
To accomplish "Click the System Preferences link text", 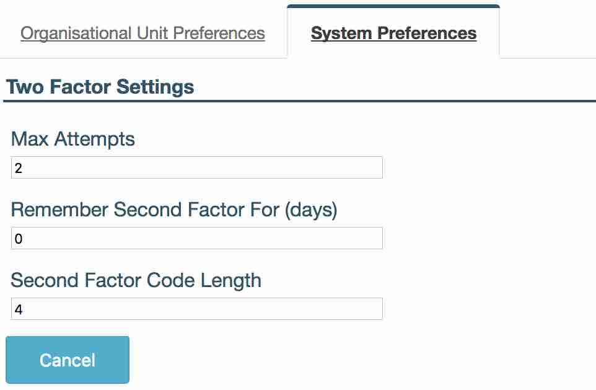I will click(393, 33).
